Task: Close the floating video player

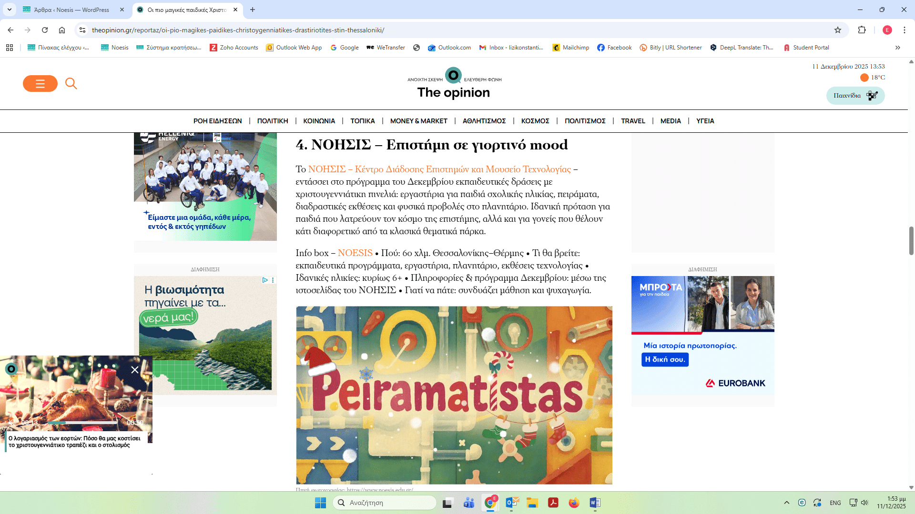Action: 135,370
